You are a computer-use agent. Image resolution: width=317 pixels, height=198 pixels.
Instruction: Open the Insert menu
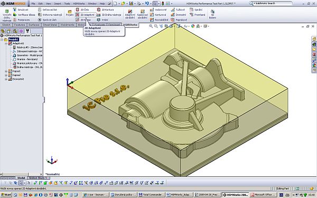[x=58, y=4]
